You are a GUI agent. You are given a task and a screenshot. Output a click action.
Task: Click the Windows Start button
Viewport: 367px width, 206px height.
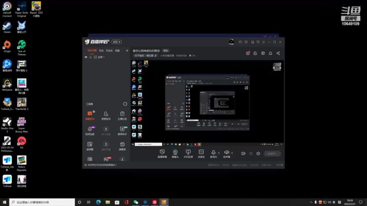[x=5, y=202]
